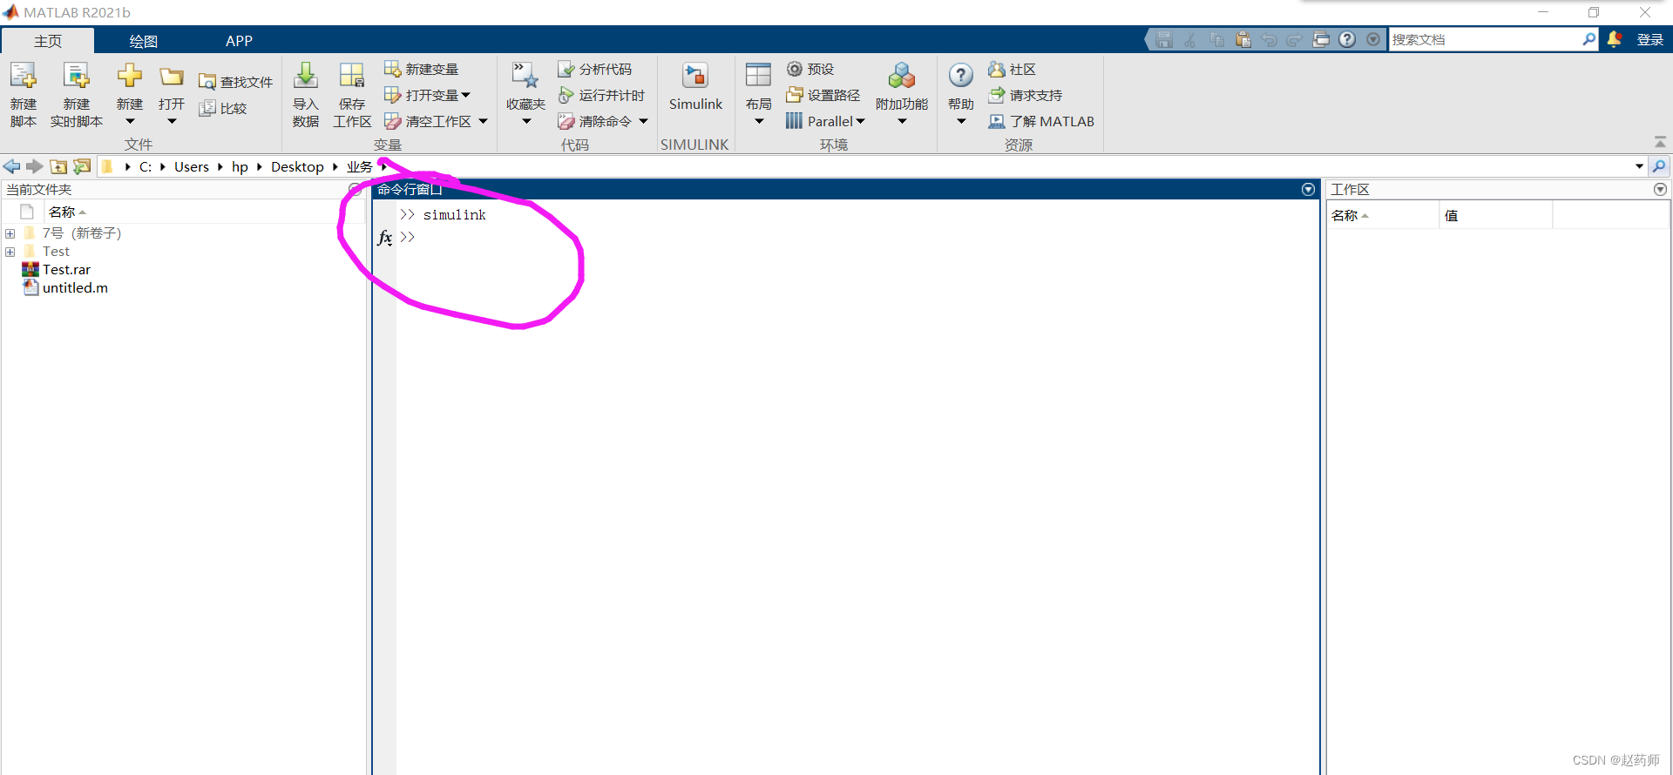Click 了解 MATLAB (Learn MATLAB)
Viewport: 1673px width, 775px height.
1041,121
